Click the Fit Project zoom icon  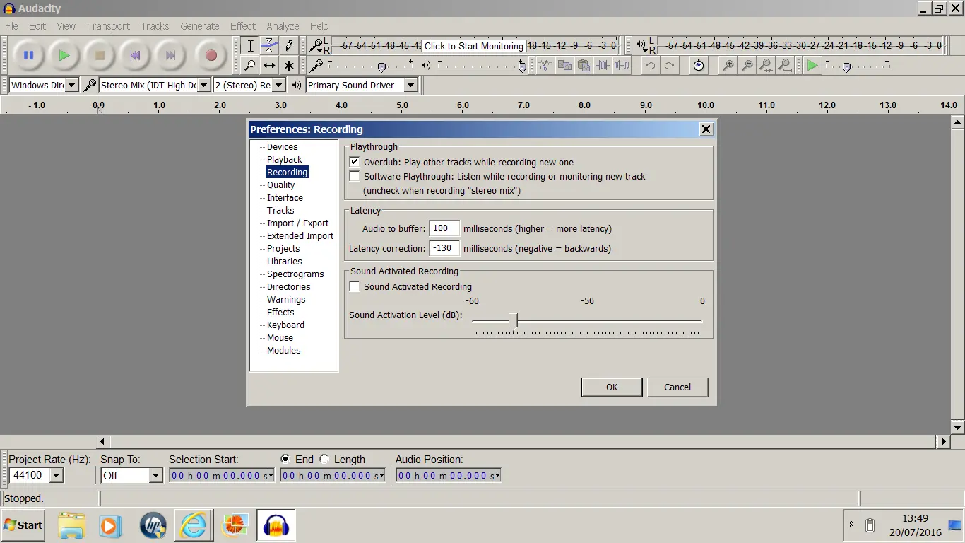point(785,66)
